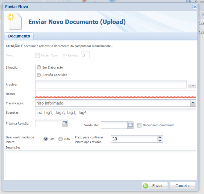Focus the Nome text field
The height and width of the screenshot is (194, 204).
coord(116,94)
